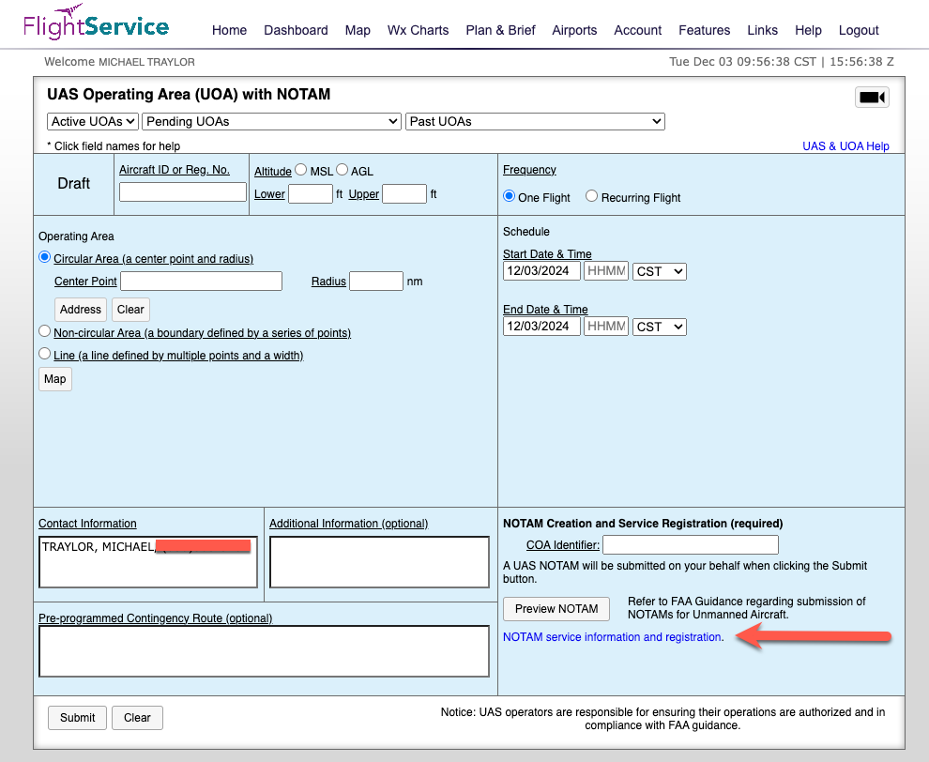Click the Altitude field name for help
This screenshot has width=929, height=762.
(x=272, y=171)
